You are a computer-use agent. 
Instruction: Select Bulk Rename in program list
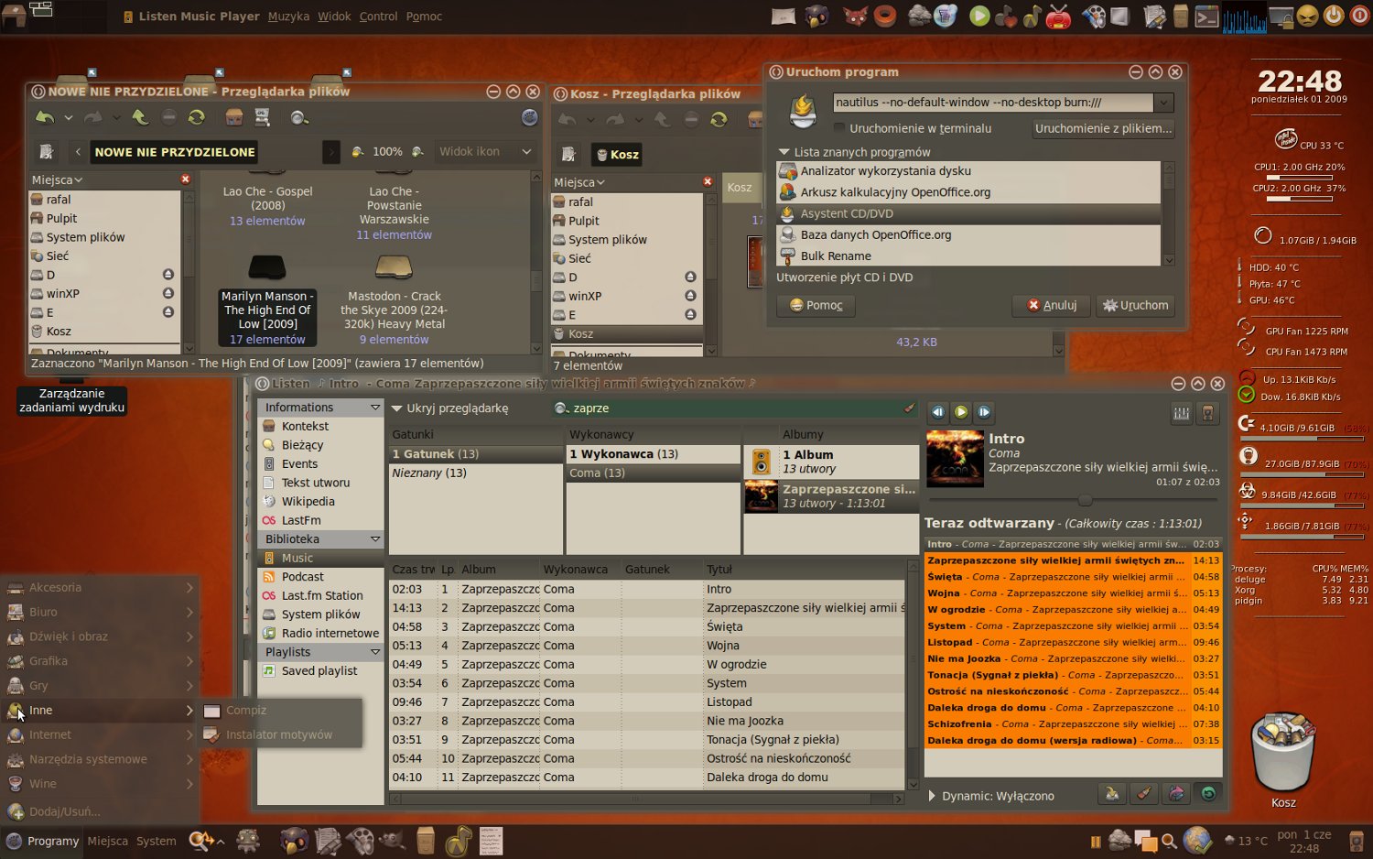(968, 256)
